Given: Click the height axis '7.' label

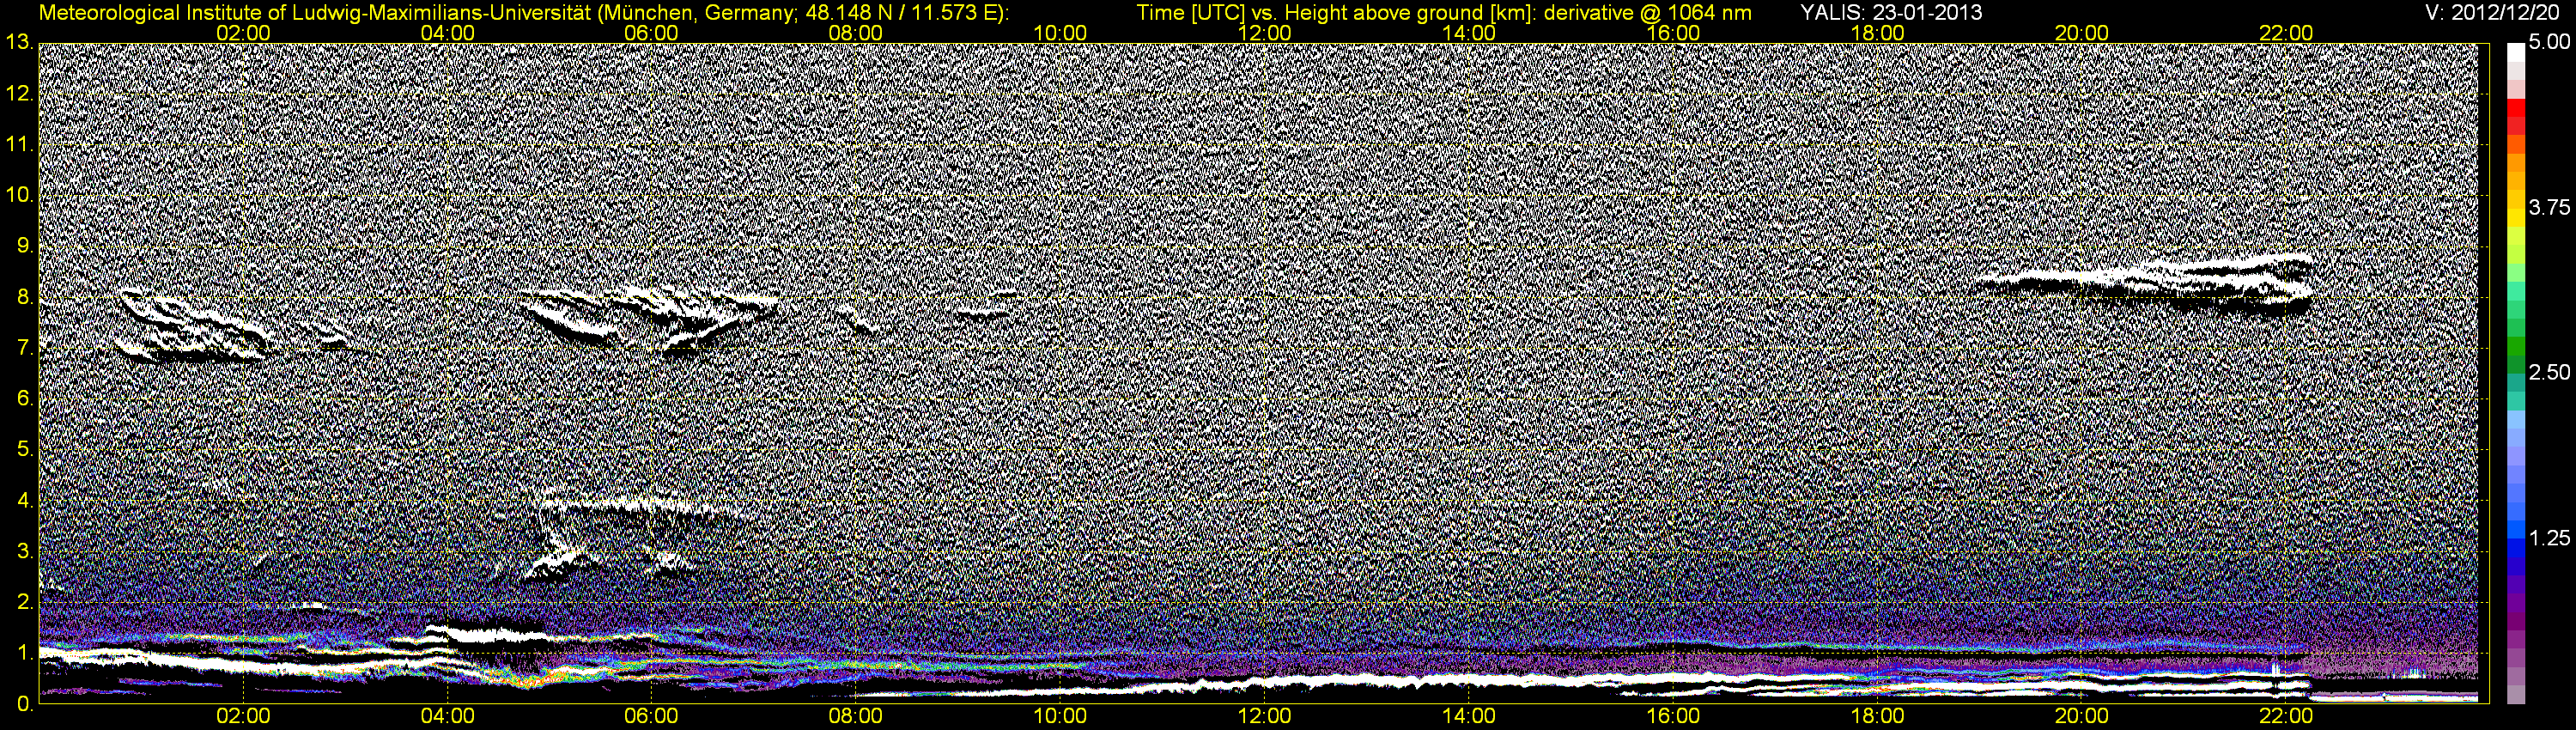Looking at the screenshot, I should 26,348.
